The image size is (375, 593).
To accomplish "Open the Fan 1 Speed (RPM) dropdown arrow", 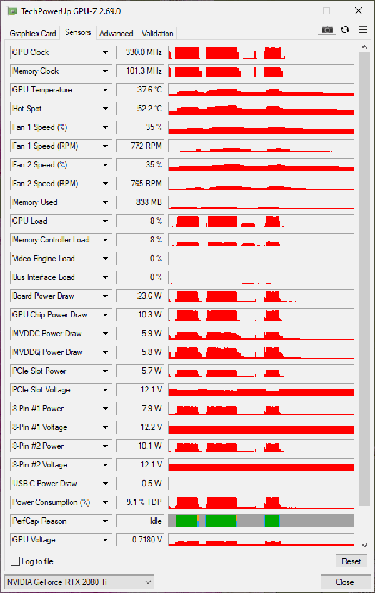I will point(106,146).
